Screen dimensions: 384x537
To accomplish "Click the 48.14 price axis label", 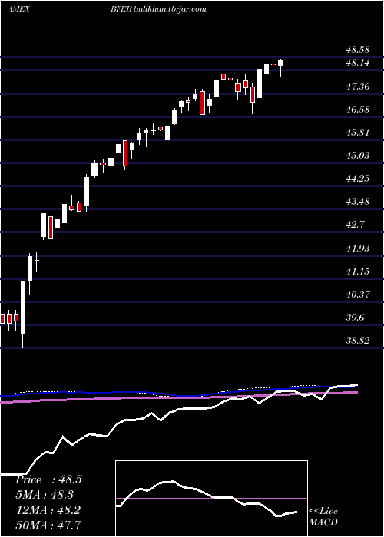I will point(357,63).
